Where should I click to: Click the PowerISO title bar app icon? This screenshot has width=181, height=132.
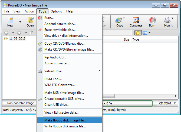tap(5, 5)
